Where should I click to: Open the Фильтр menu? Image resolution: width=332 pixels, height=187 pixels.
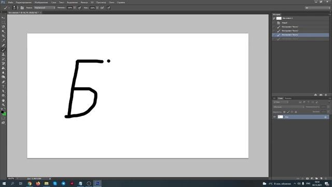tap(84, 2)
